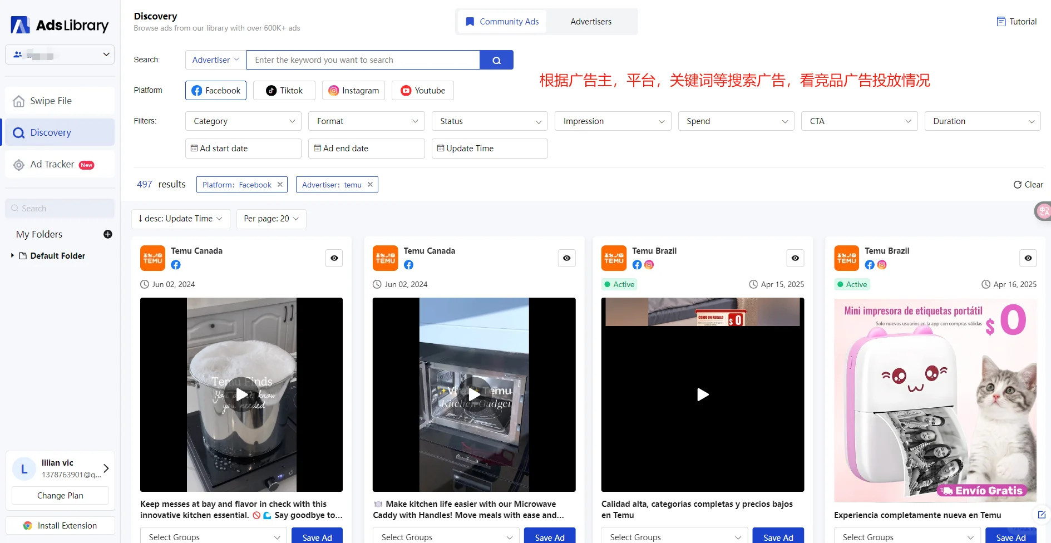Click the blue search magnifier button
This screenshot has height=543, width=1051.
pos(496,60)
